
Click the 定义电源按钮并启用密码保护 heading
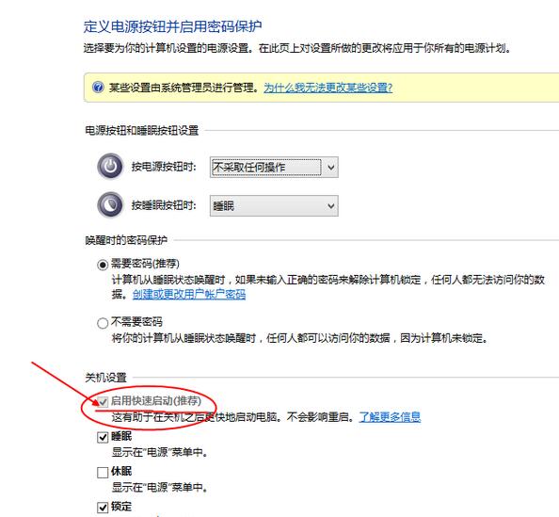173,26
